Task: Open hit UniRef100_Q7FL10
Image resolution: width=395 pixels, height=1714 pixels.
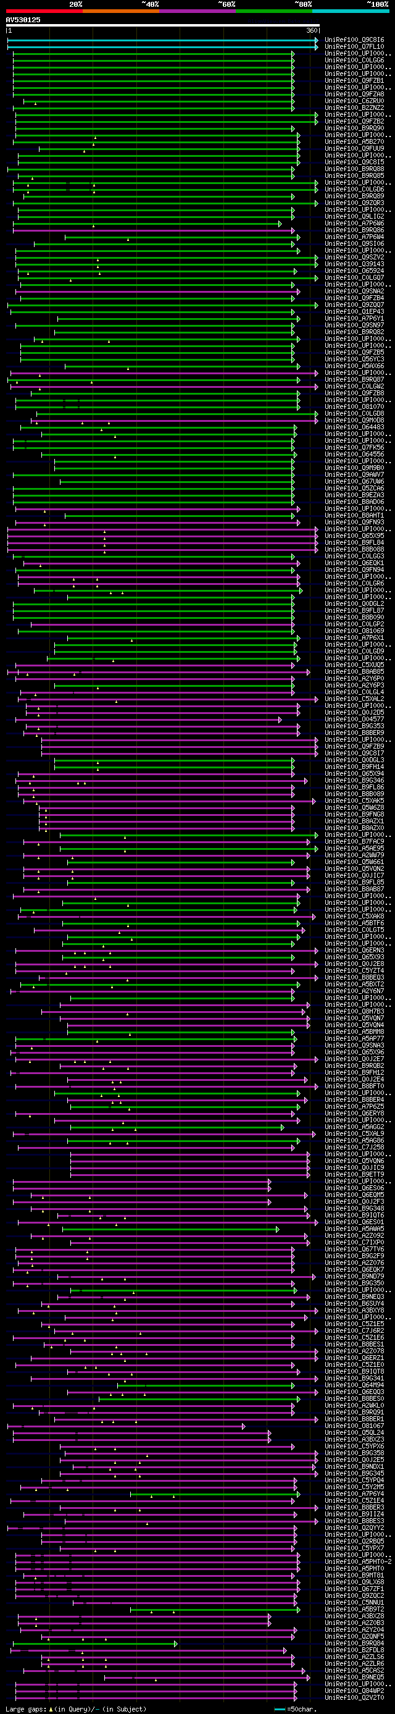Action: click(x=354, y=46)
